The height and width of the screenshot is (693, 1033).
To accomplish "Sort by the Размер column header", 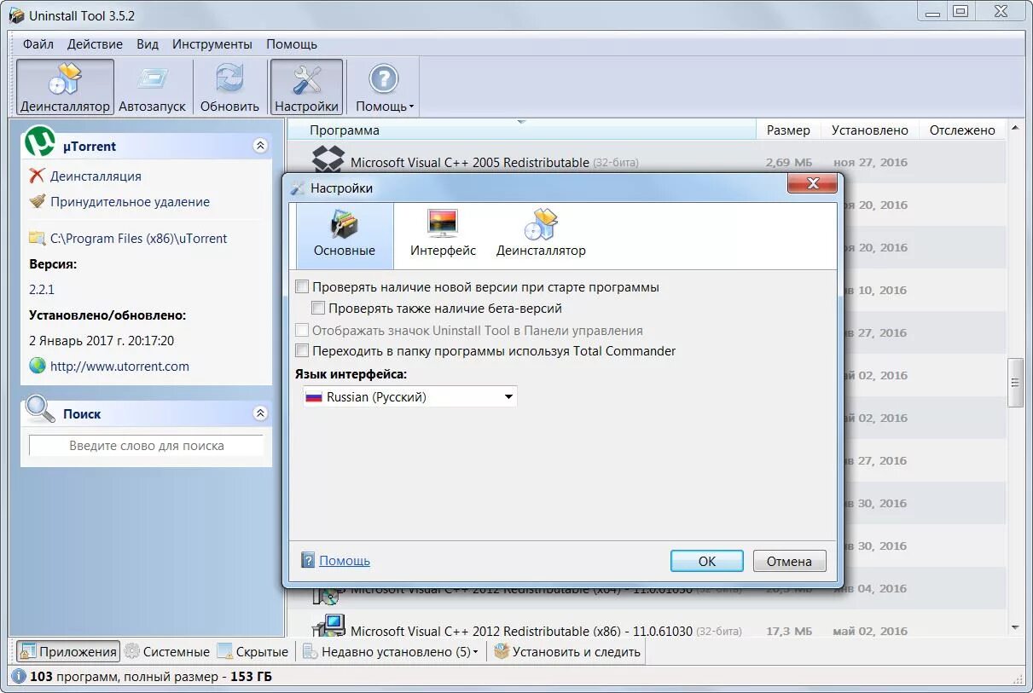I will pos(788,130).
